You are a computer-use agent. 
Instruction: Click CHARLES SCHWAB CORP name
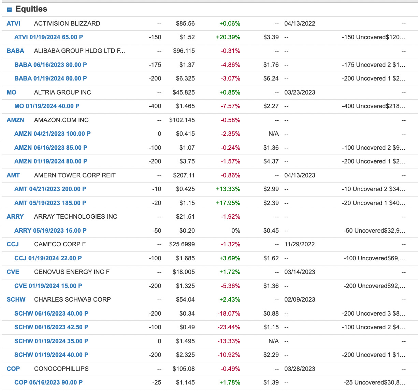point(72,300)
